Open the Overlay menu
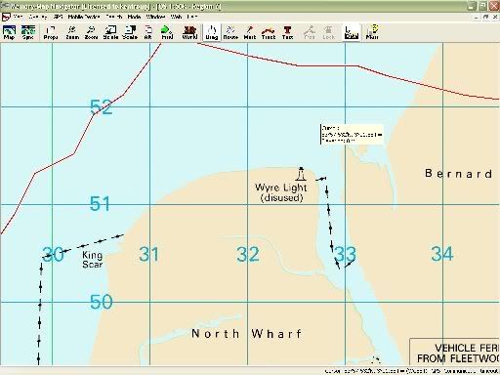The image size is (500, 375). point(38,17)
